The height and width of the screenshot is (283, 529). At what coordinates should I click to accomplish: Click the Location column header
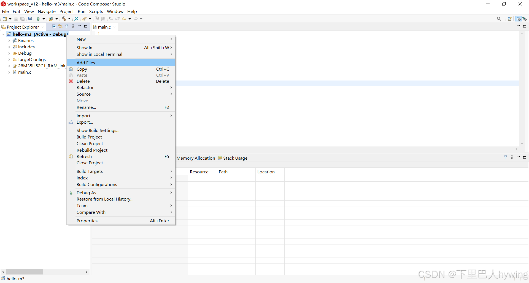click(x=270, y=172)
